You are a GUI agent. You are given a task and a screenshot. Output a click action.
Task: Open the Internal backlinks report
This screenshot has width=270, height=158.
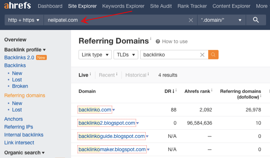coord(24,135)
